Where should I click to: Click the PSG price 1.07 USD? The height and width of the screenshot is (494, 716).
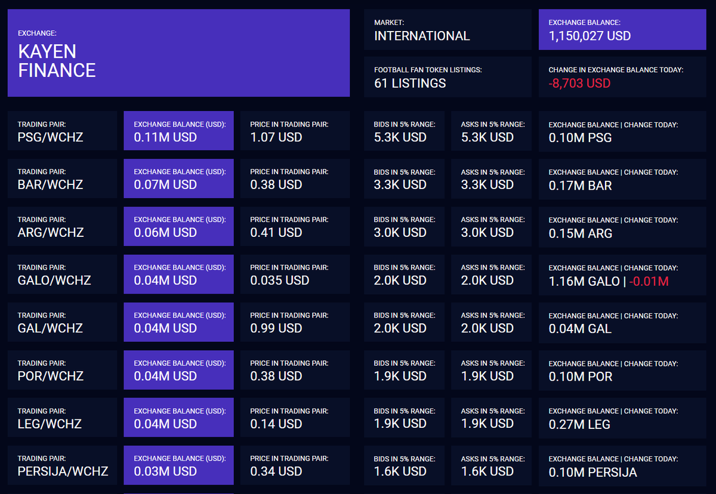click(295, 131)
